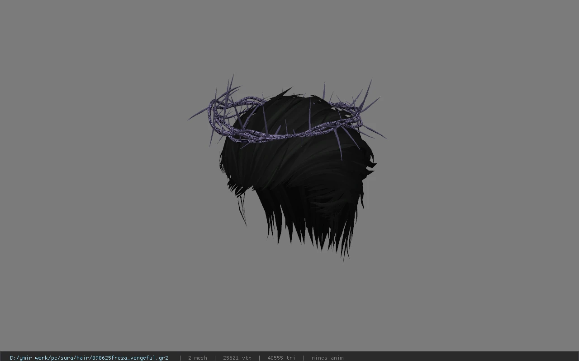Click the '2 mesh' status entry
Image resolution: width=579 pixels, height=361 pixels.
(198, 358)
